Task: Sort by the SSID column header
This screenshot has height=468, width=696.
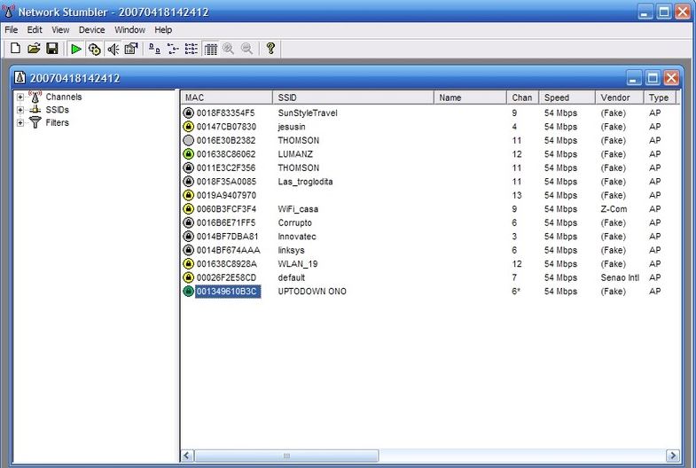Action: (353, 97)
